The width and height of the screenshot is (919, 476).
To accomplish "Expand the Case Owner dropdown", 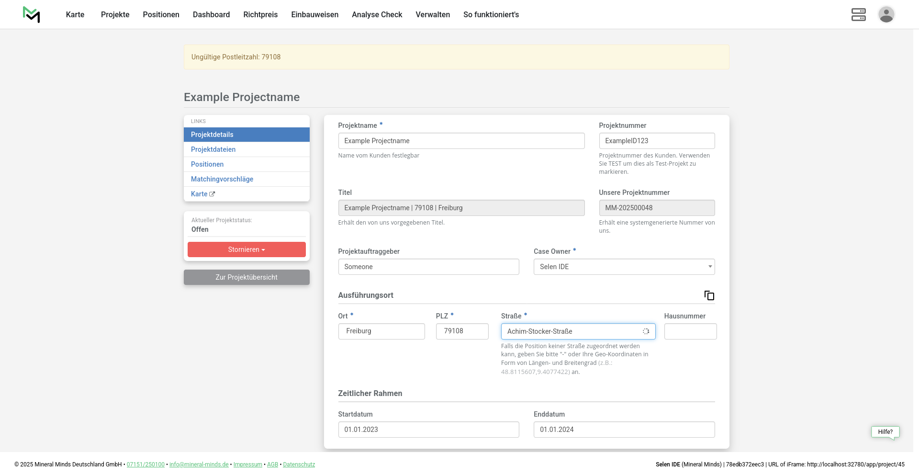I will [624, 267].
